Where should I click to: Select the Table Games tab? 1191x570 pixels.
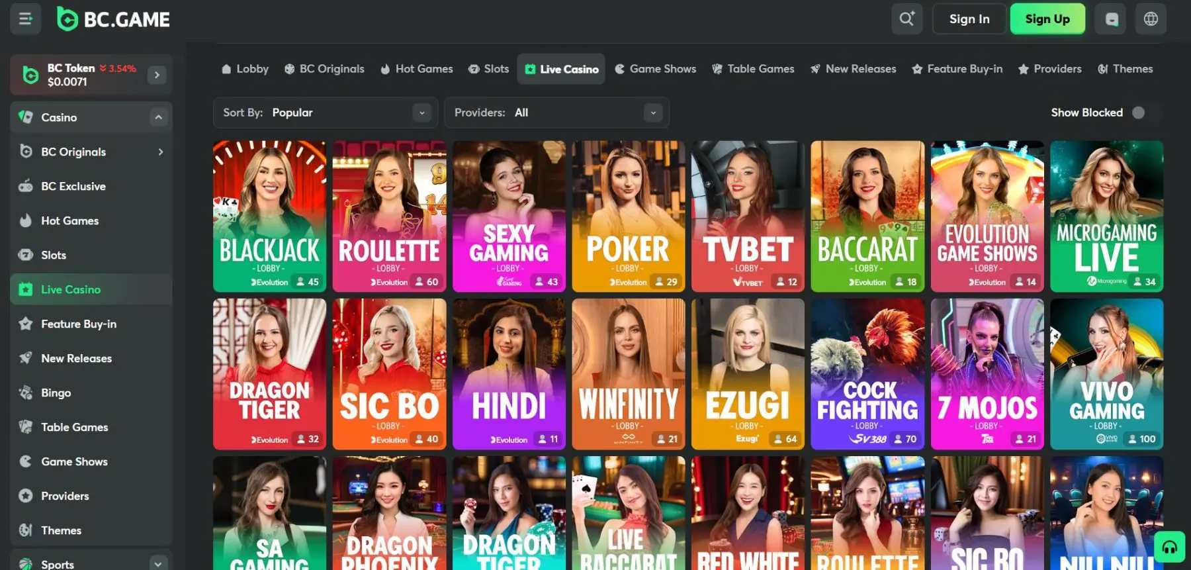click(x=753, y=69)
